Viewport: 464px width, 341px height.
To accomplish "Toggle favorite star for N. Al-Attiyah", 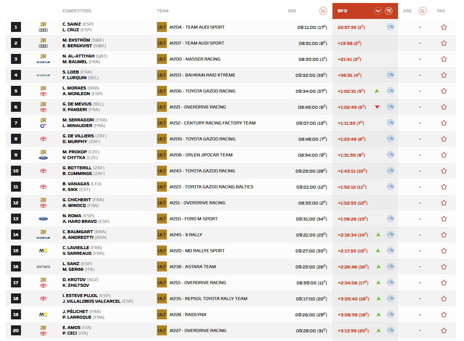I will (444, 59).
